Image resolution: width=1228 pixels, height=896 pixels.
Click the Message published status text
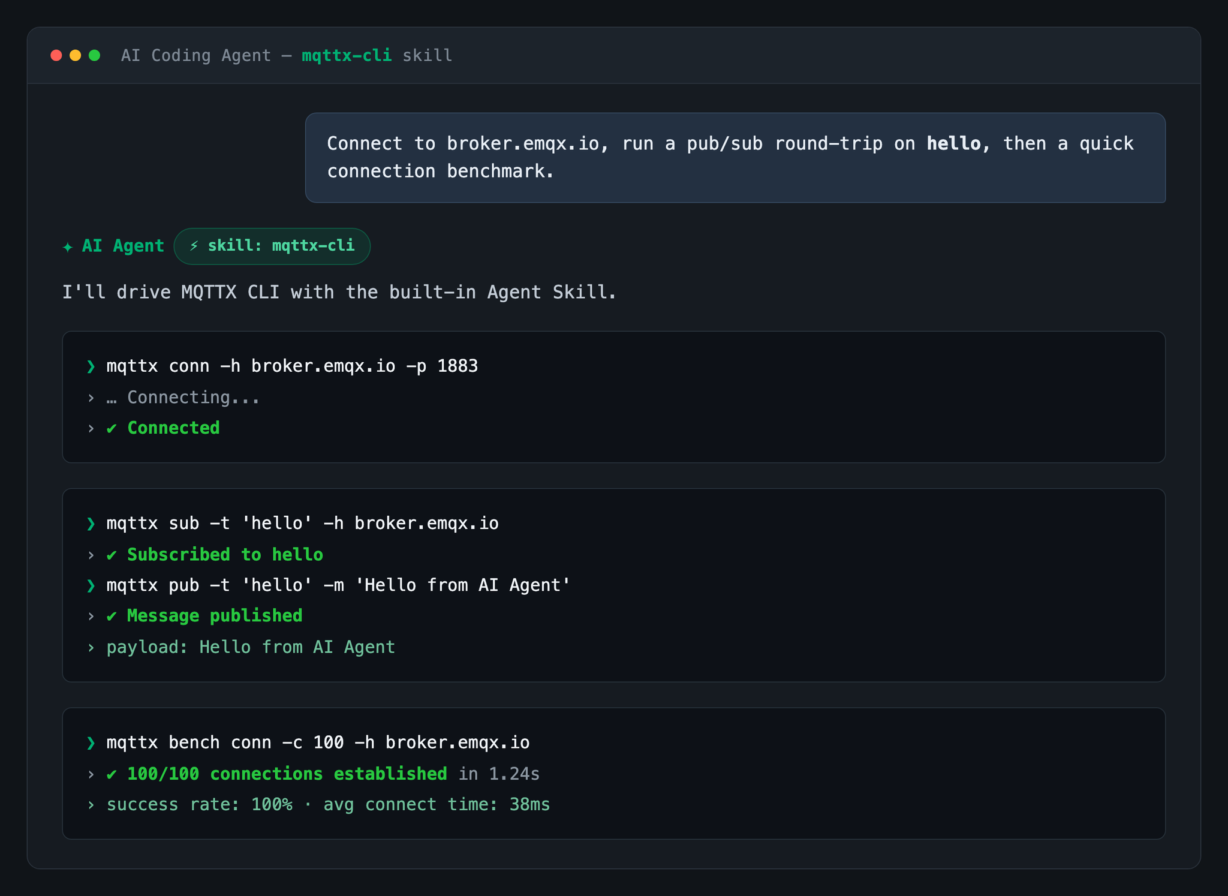pyautogui.click(x=215, y=616)
